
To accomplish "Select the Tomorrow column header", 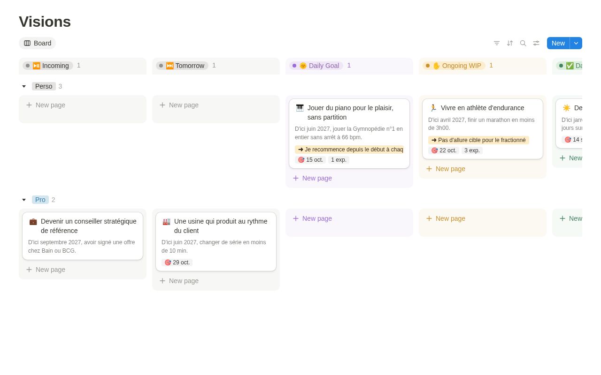I will (182, 66).
